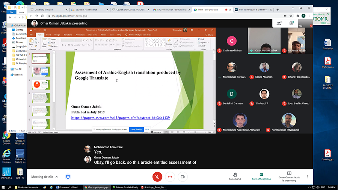Screen dimensions: 338x190
Task: Open the ssrn.com paper link on slide
Action: click(120, 118)
